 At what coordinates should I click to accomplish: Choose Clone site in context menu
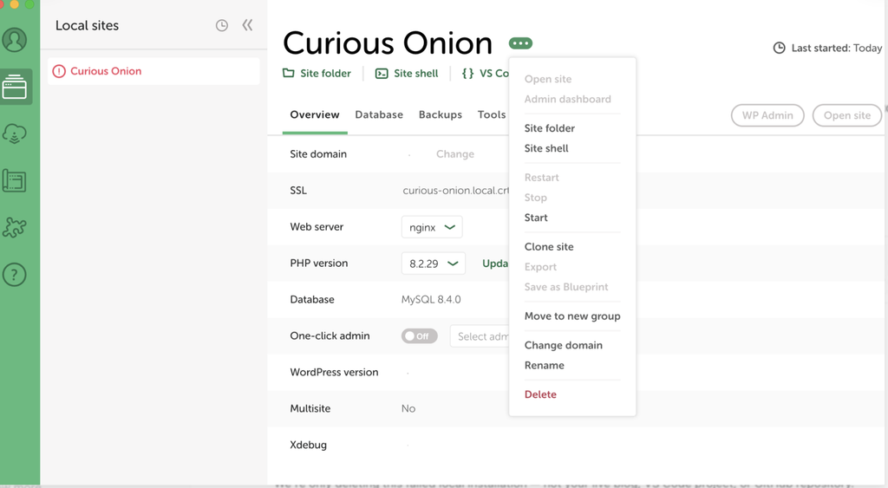click(x=549, y=247)
